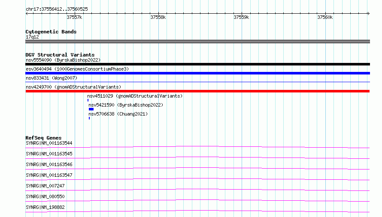Open the nsv4249700 (gnomADStructuralVariants) label

point(73,87)
